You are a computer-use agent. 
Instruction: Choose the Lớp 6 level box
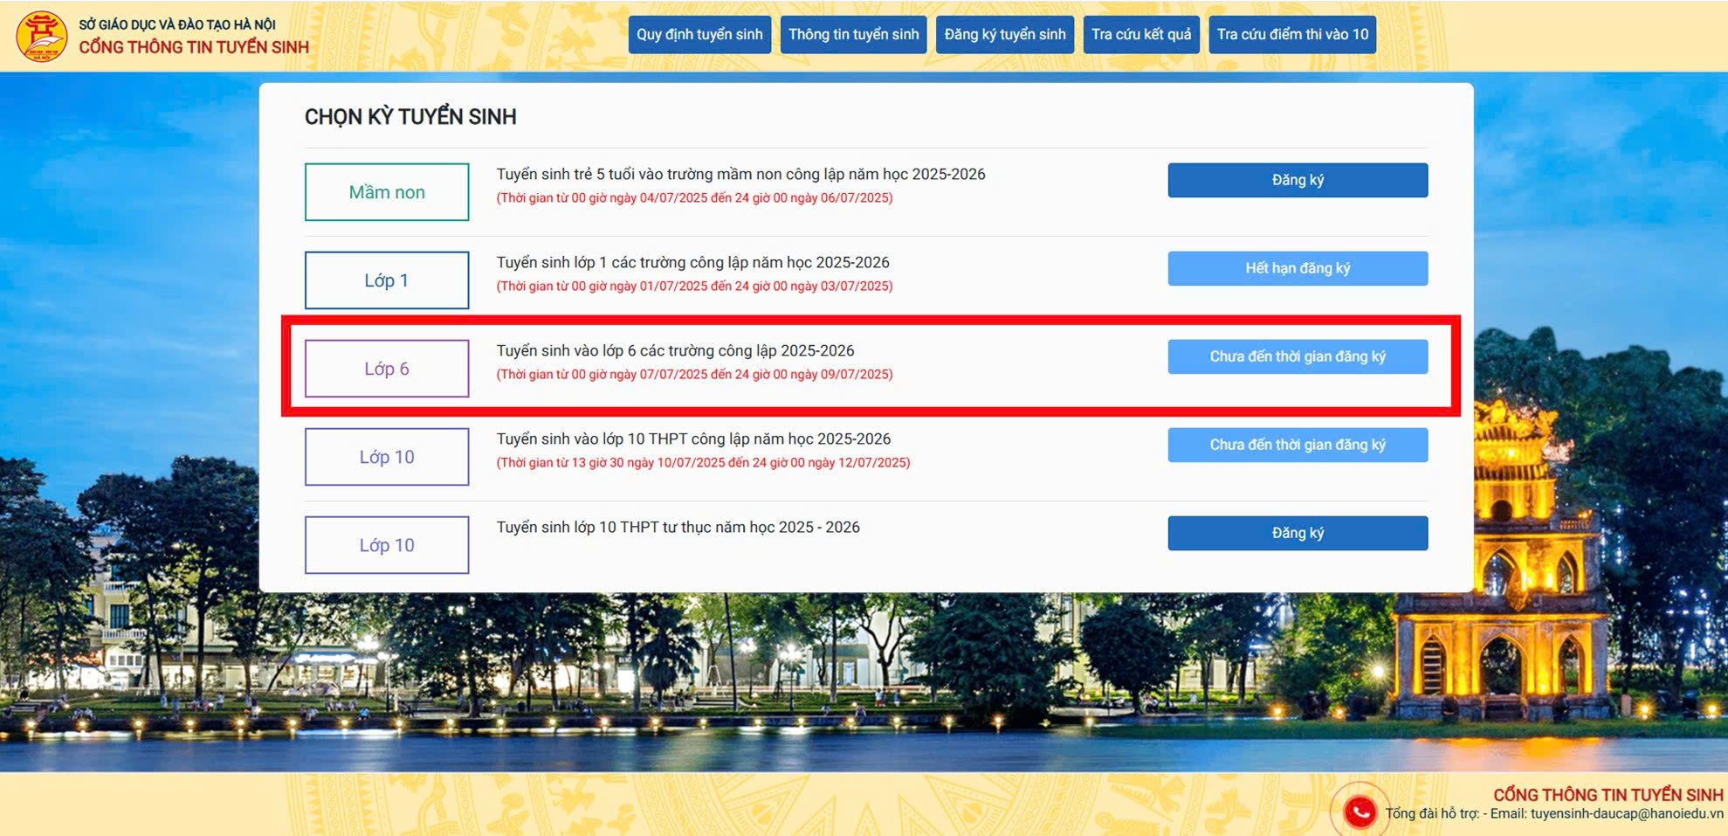point(387,369)
